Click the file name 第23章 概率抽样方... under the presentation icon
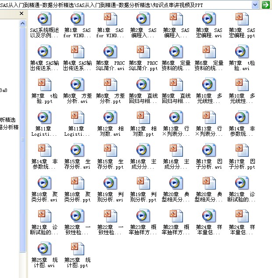The width and height of the screenshot is (272, 278). (x=176, y=229)
